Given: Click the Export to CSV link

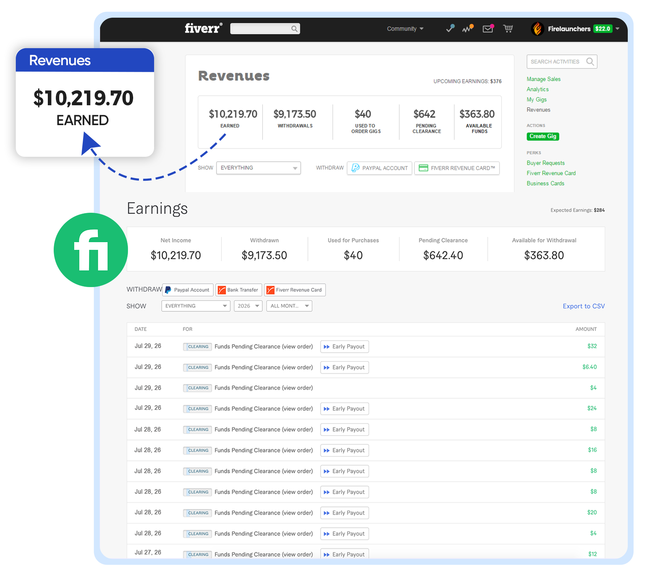Looking at the screenshot, I should 584,306.
